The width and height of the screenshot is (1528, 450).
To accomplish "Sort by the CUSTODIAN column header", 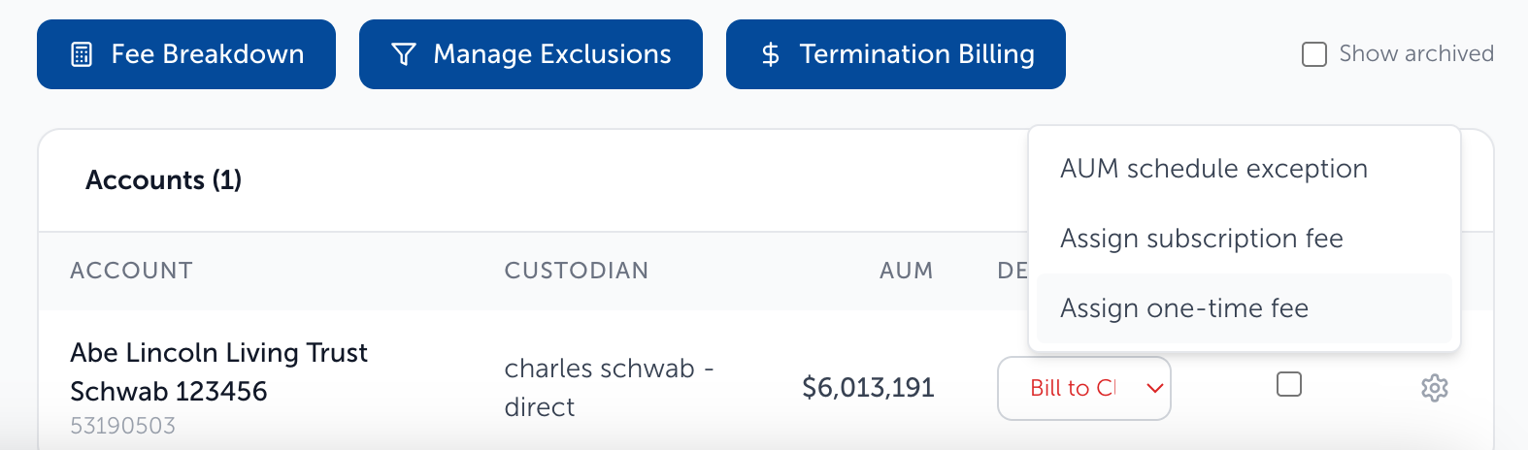I will (576, 271).
